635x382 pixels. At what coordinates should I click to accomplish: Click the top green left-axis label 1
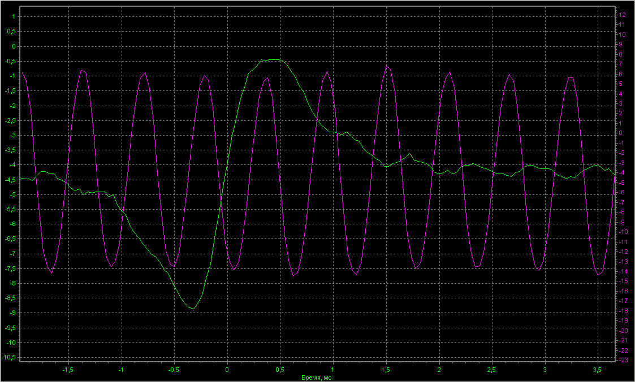coord(14,17)
